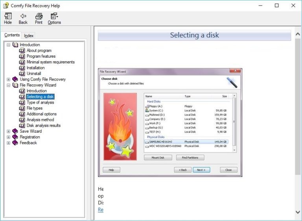Click the Print toolbar icon
The width and height of the screenshot is (302, 221).
[39, 18]
